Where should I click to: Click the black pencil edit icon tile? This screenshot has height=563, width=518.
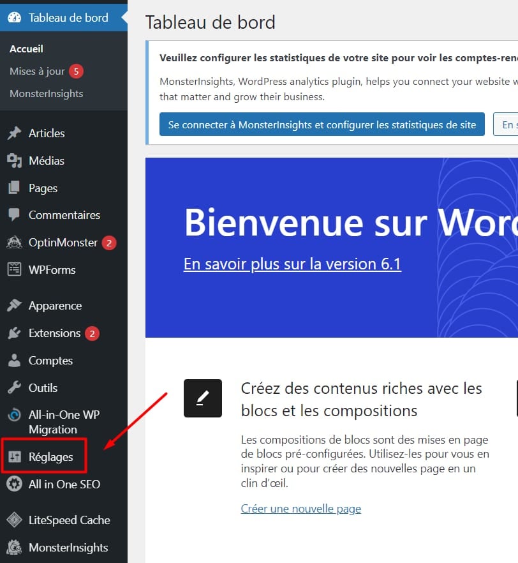(x=203, y=398)
